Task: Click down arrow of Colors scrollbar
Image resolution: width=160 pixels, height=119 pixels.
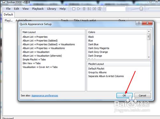Action: point(149,57)
